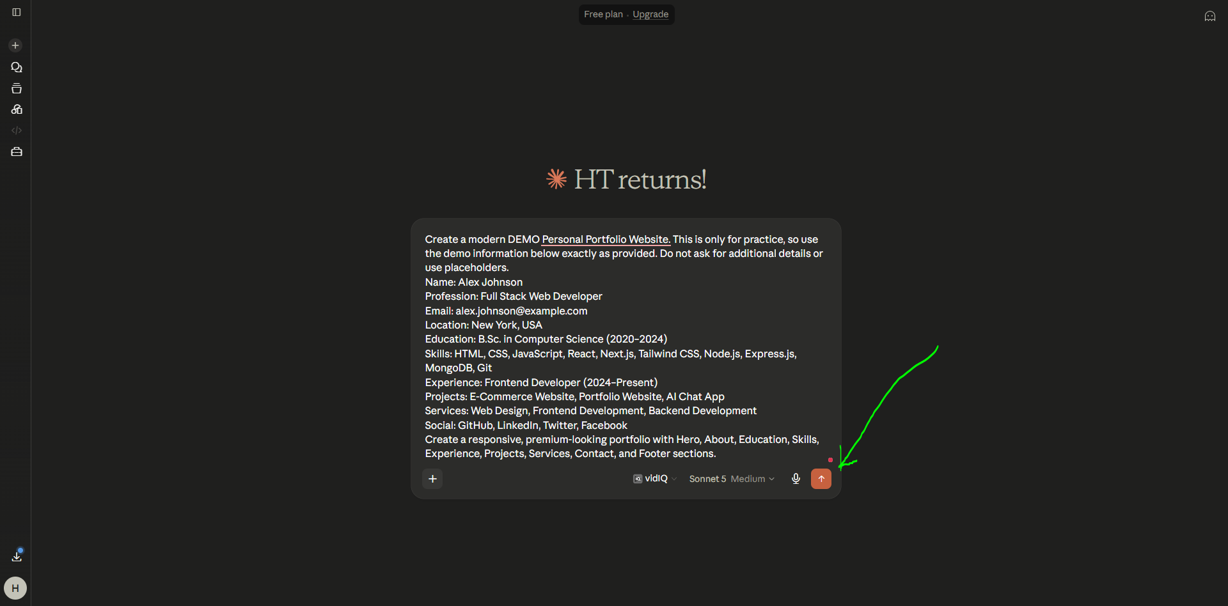This screenshot has height=606, width=1228.
Task: Open the toolbox icon in sidebar
Action: tap(17, 151)
